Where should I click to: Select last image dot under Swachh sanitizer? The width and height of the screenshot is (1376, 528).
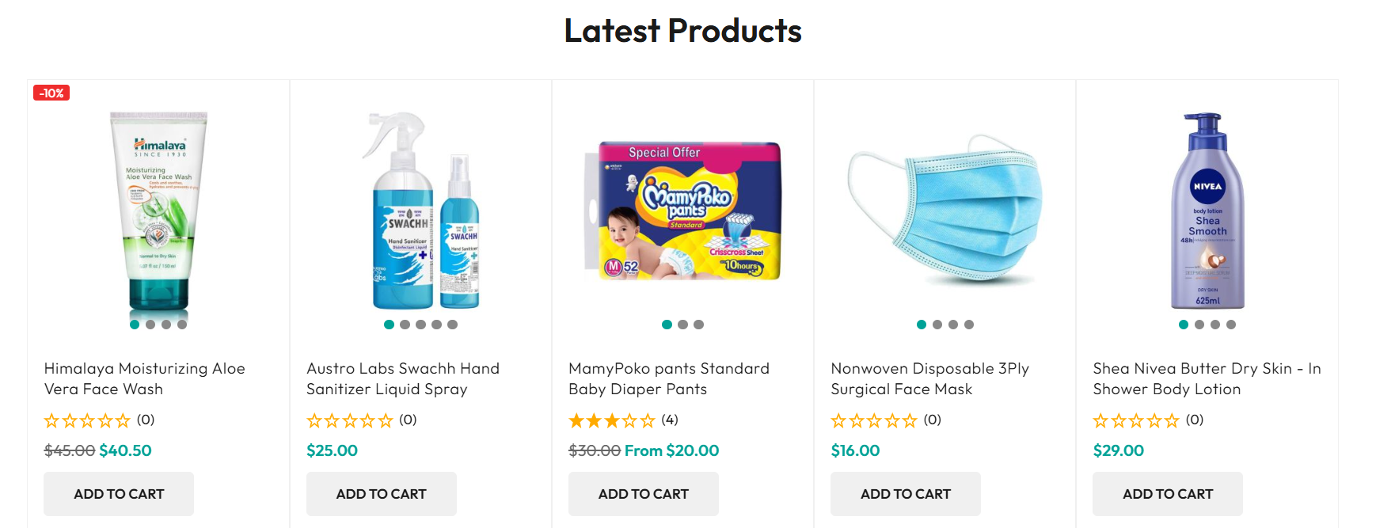coord(452,325)
